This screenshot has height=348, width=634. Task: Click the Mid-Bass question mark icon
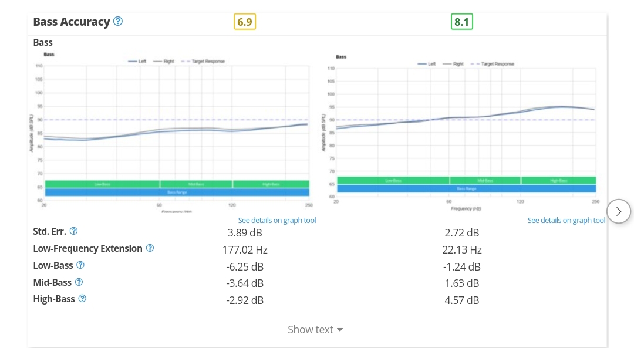pos(79,282)
